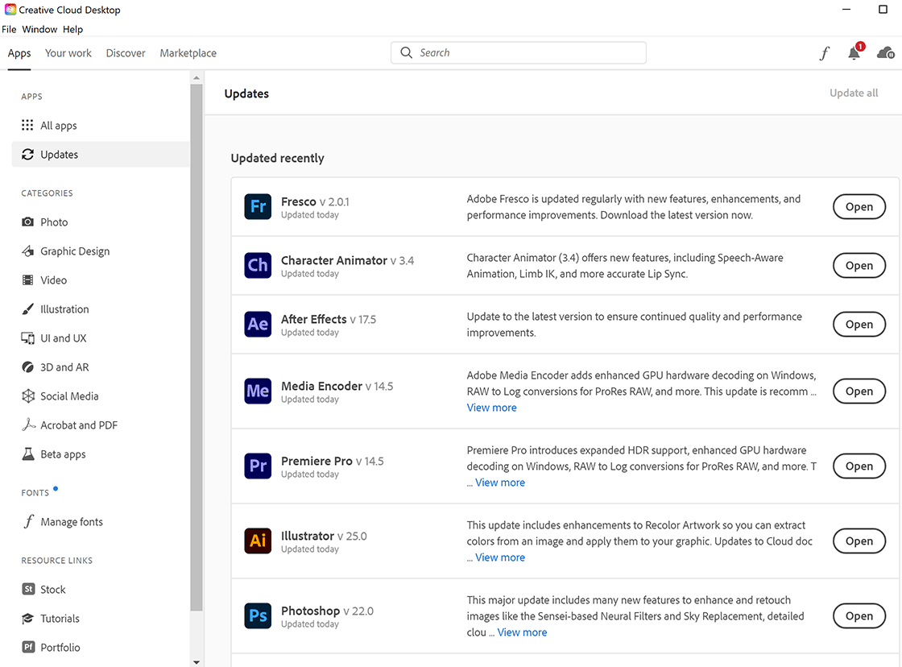Click the Character Animator app icon

point(258,265)
